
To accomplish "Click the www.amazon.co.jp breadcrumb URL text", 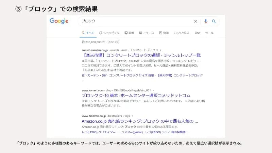I will tap(106, 116).
